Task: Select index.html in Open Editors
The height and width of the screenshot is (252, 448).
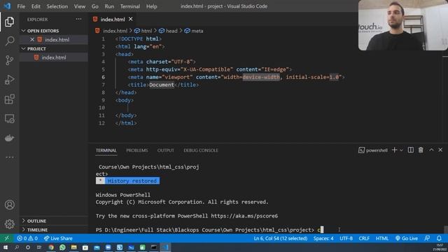Action: pos(54,39)
